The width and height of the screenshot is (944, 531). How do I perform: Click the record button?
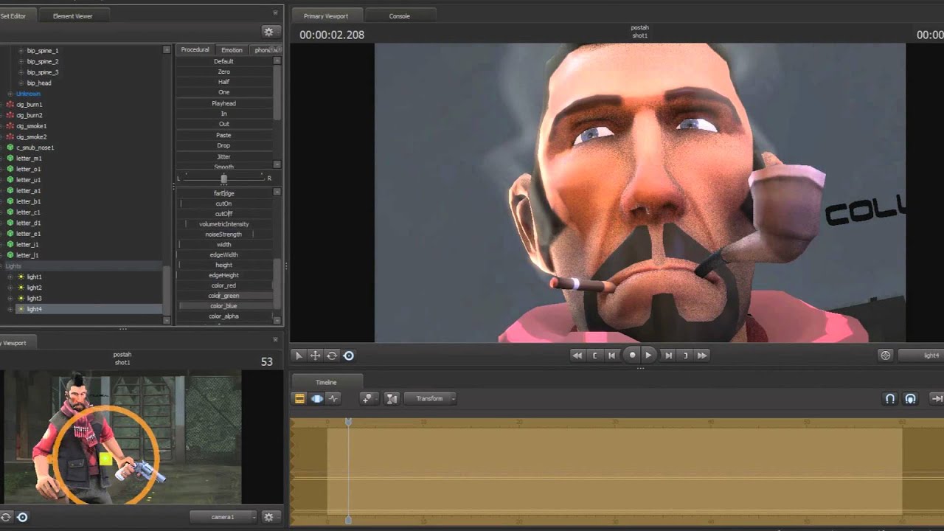pos(632,355)
